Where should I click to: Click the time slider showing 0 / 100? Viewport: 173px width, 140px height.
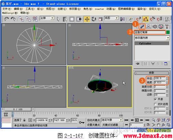tap(18, 109)
